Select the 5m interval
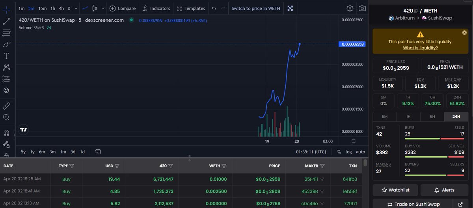 (x=31, y=8)
